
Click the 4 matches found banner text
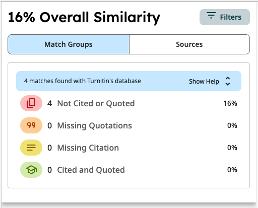click(83, 81)
